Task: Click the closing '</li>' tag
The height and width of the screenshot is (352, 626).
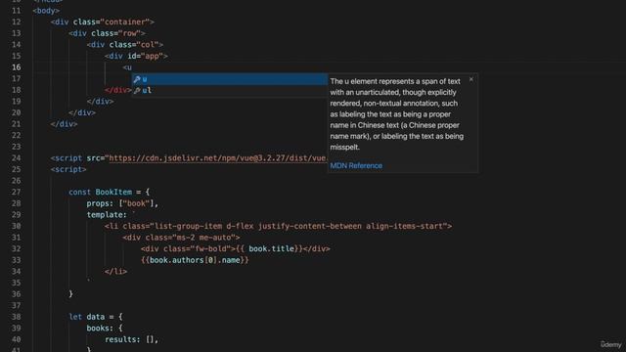Action: click(x=115, y=272)
